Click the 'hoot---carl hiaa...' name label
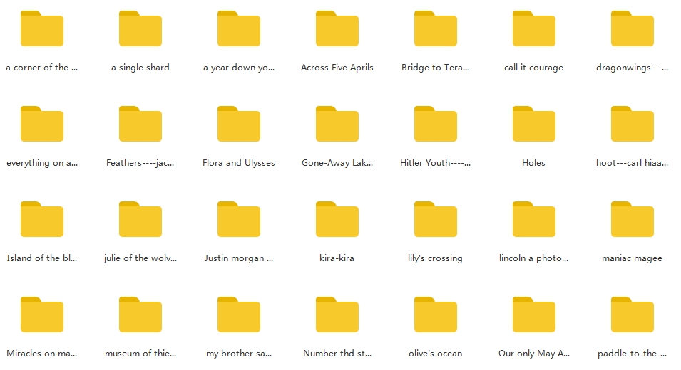The image size is (681, 370). pyautogui.click(x=633, y=163)
